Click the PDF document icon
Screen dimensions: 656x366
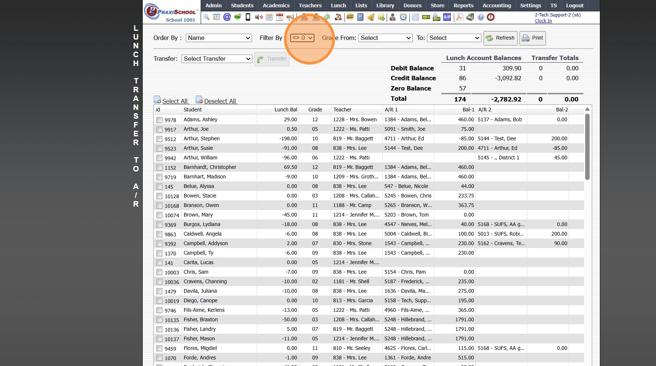(459, 17)
